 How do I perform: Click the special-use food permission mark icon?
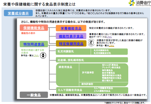pos(43,55)
